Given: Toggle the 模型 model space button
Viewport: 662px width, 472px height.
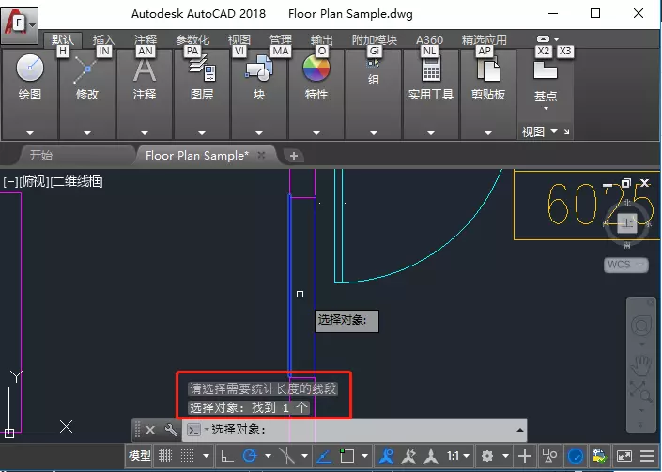Looking at the screenshot, I should tap(139, 457).
